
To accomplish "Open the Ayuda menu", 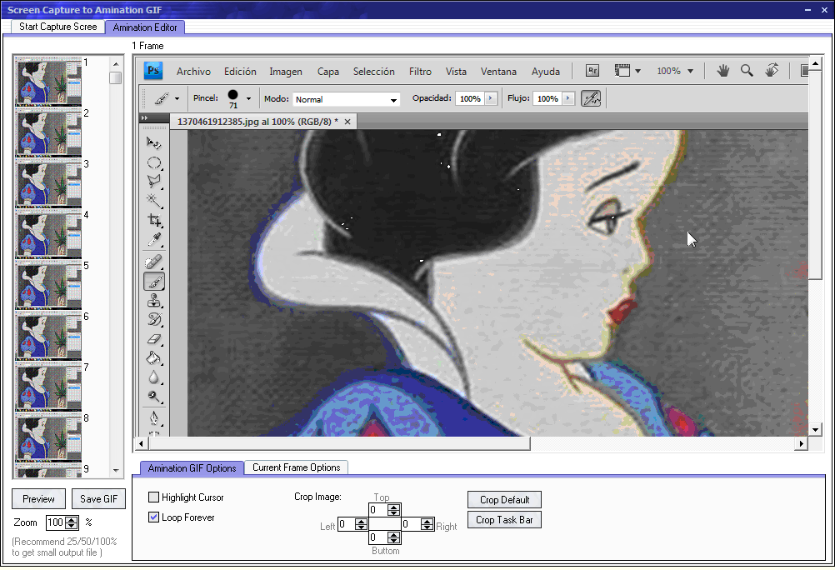I will click(546, 72).
